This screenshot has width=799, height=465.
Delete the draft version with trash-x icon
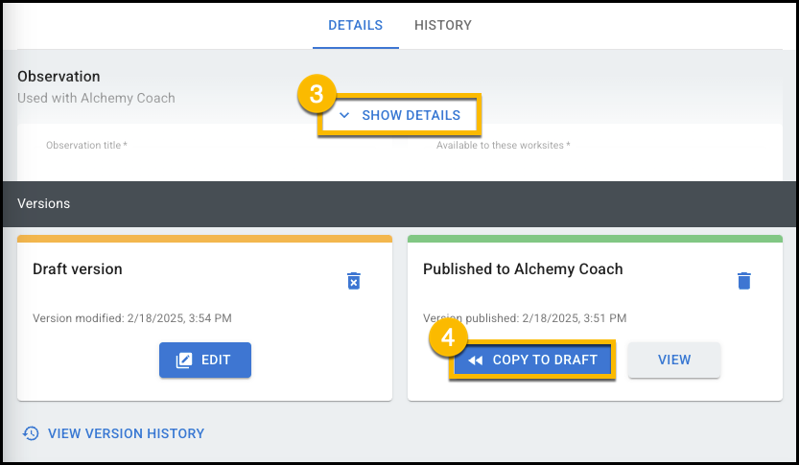[354, 281]
